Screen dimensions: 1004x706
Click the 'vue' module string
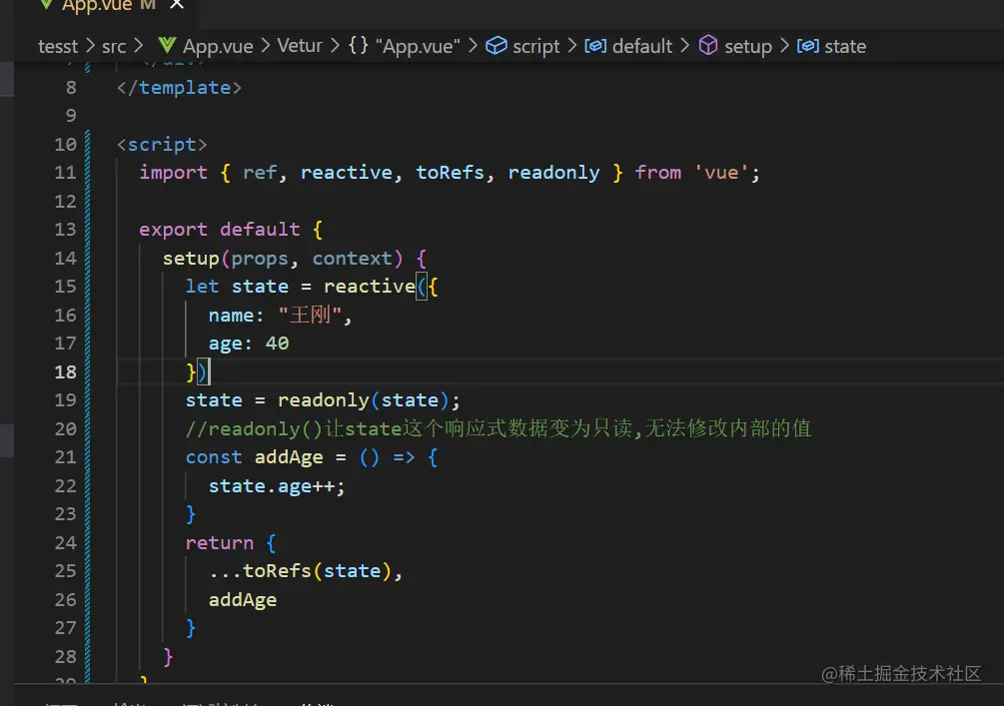[x=721, y=173]
